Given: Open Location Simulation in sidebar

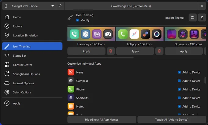Looking at the screenshot, I should [x=32, y=36].
